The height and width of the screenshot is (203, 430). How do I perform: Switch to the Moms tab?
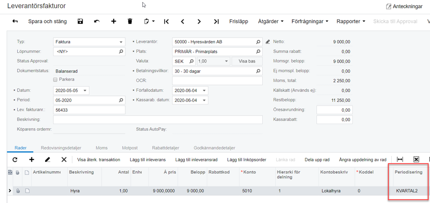pos(101,148)
